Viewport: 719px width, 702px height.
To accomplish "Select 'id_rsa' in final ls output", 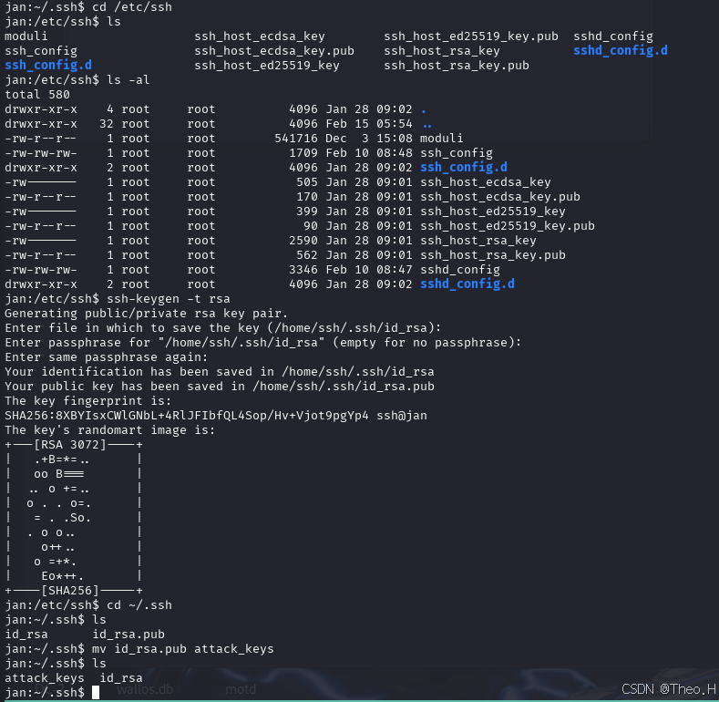I will point(121,678).
